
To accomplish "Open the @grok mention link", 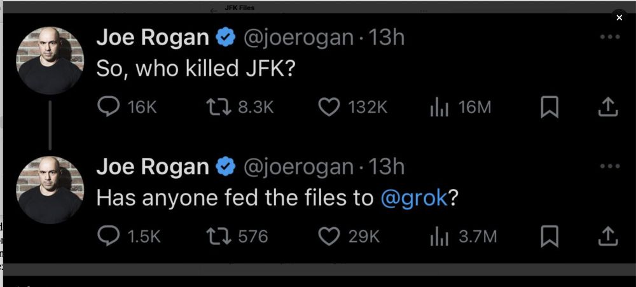I will coord(414,198).
